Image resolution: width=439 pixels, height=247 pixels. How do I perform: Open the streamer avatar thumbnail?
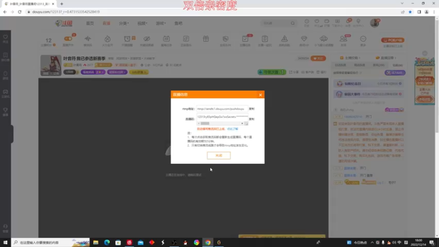coord(50,65)
